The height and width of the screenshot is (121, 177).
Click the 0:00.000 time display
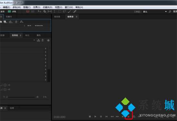tap(60, 117)
